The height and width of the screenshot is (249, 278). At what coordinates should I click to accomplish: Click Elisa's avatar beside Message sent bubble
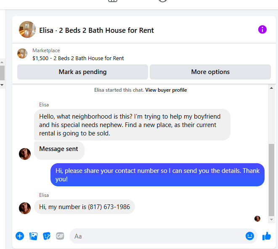(25, 154)
